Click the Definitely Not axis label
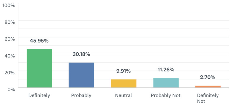The width and height of the screenshot is (236, 106). click(208, 98)
